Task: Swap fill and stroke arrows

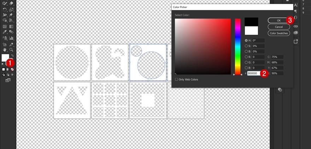Action: [12, 55]
